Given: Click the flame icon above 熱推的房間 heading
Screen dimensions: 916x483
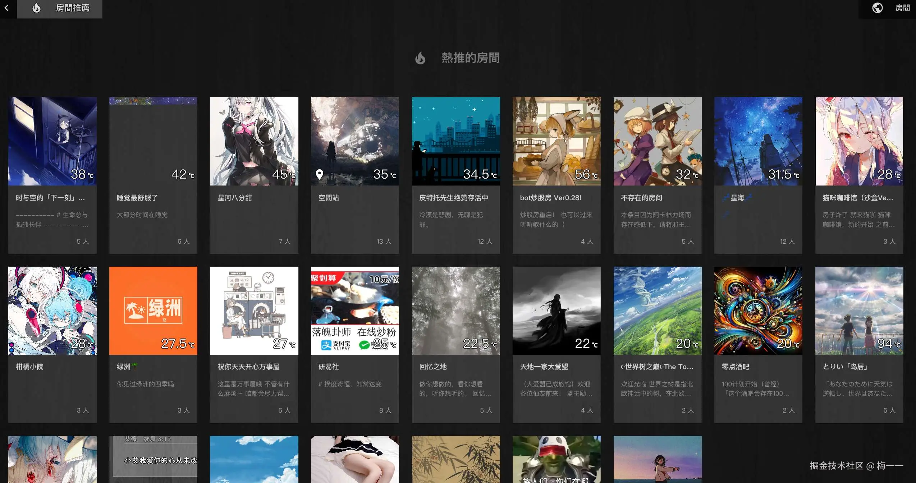Looking at the screenshot, I should [421, 57].
